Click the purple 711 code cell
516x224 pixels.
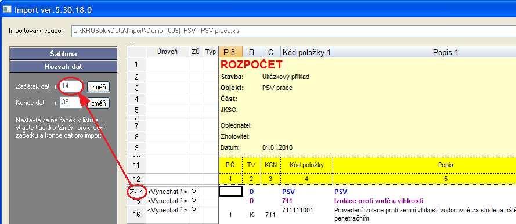click(287, 201)
